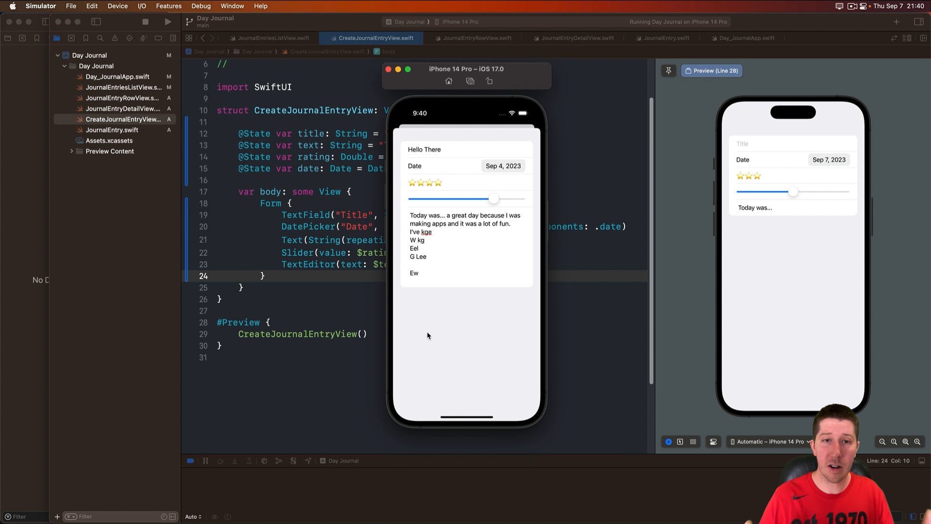Switch to JournalEntryDetailView.swift tab
931x524 pixels.
573,38
